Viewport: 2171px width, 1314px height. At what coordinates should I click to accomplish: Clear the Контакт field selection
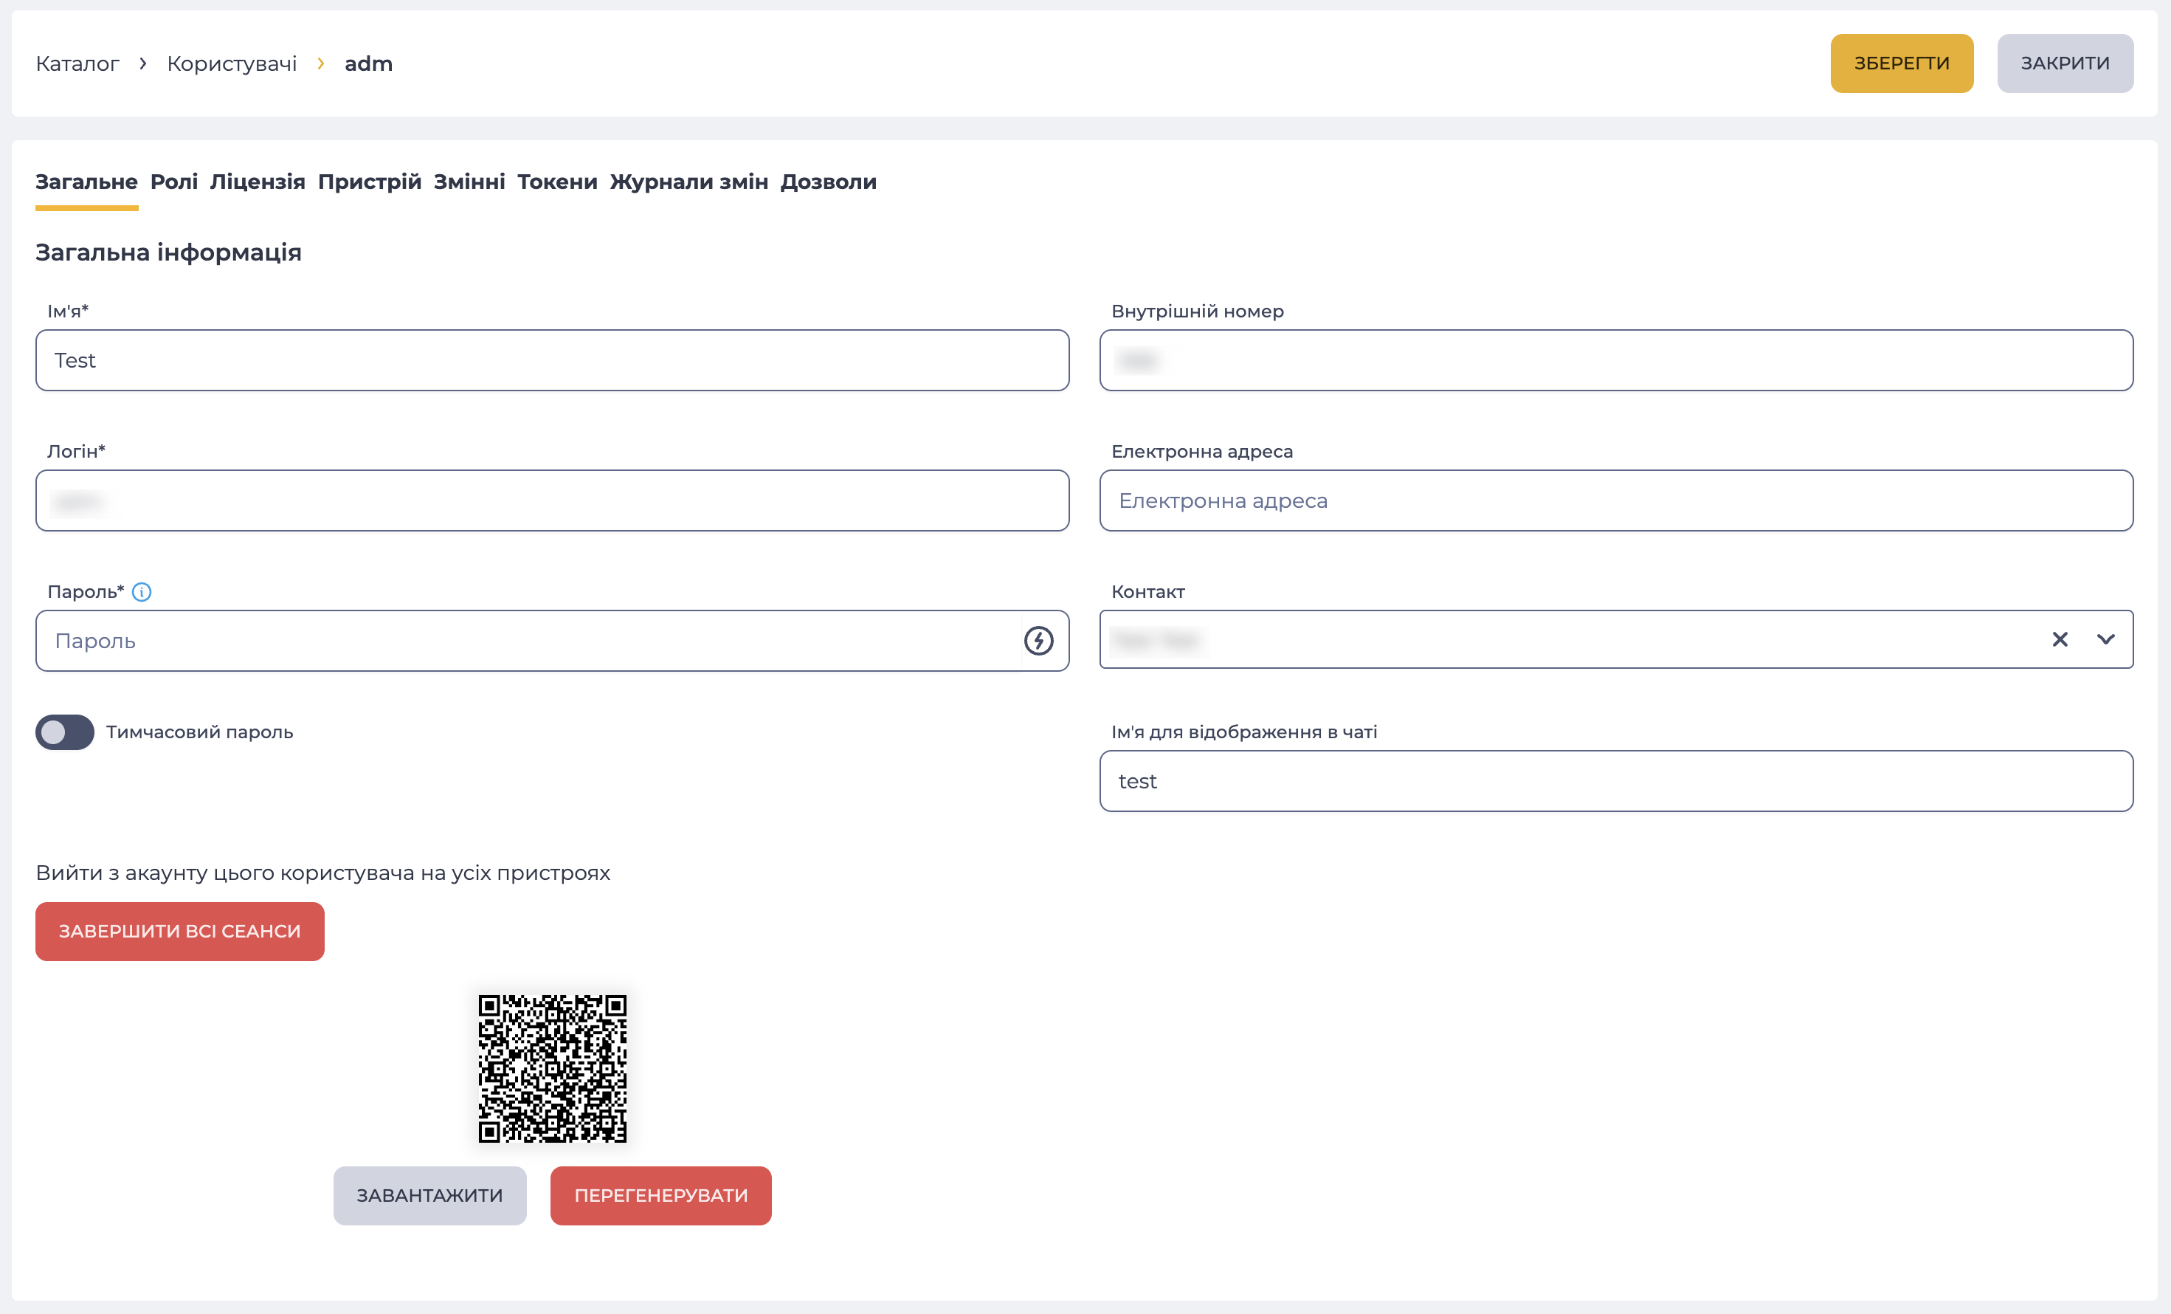[2059, 640]
